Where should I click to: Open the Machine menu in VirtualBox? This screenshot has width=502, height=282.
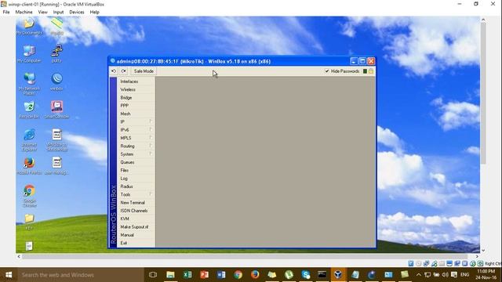pos(24,12)
